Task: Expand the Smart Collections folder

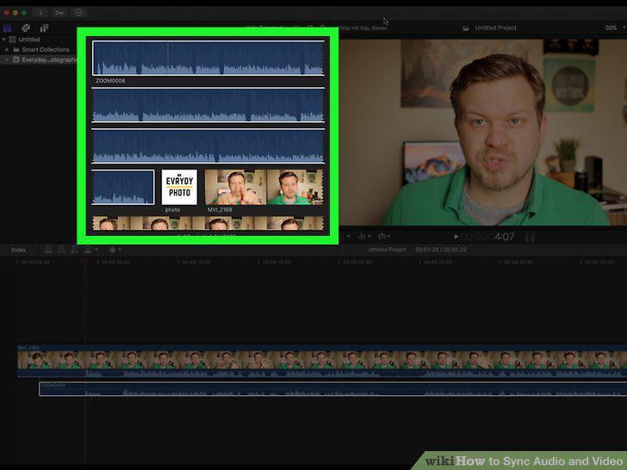Action: click(x=7, y=50)
